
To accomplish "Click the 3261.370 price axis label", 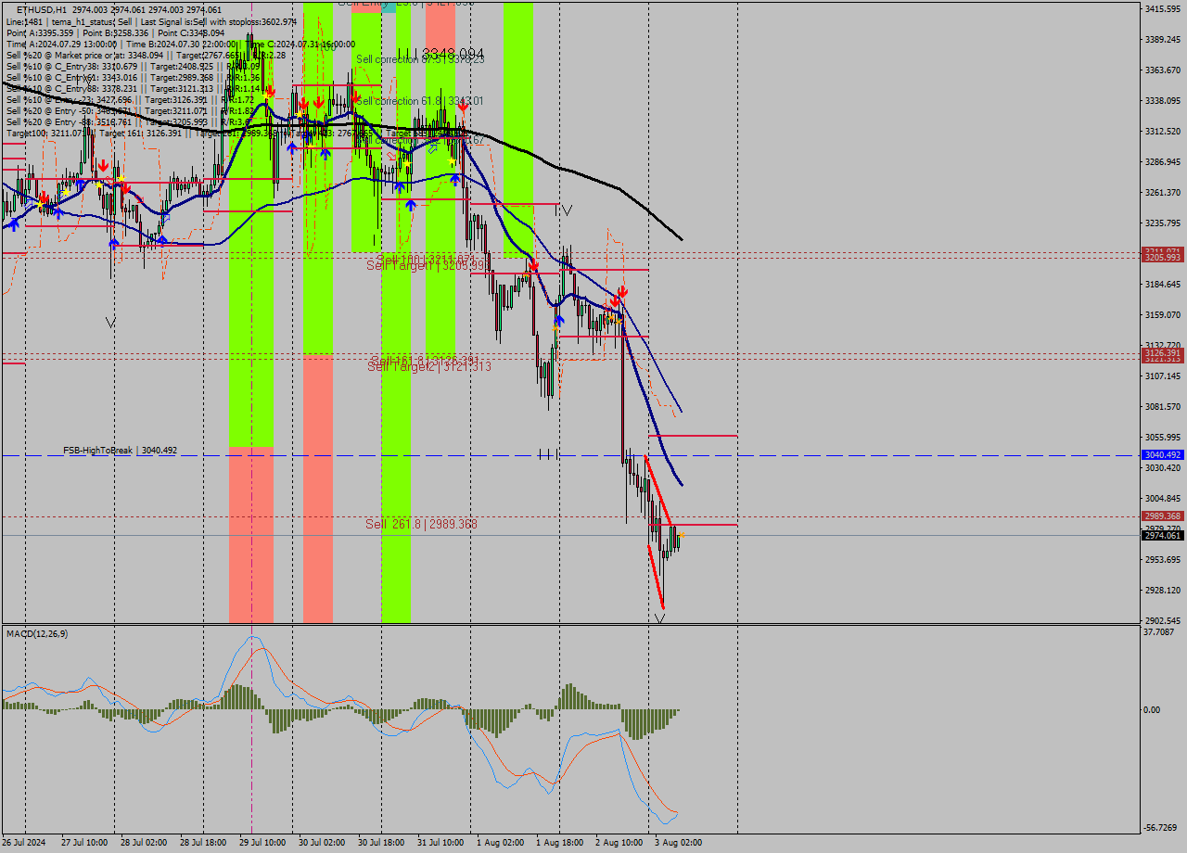I will [x=1162, y=193].
